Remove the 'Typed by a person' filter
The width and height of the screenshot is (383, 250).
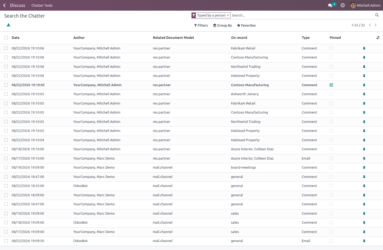click(x=228, y=15)
